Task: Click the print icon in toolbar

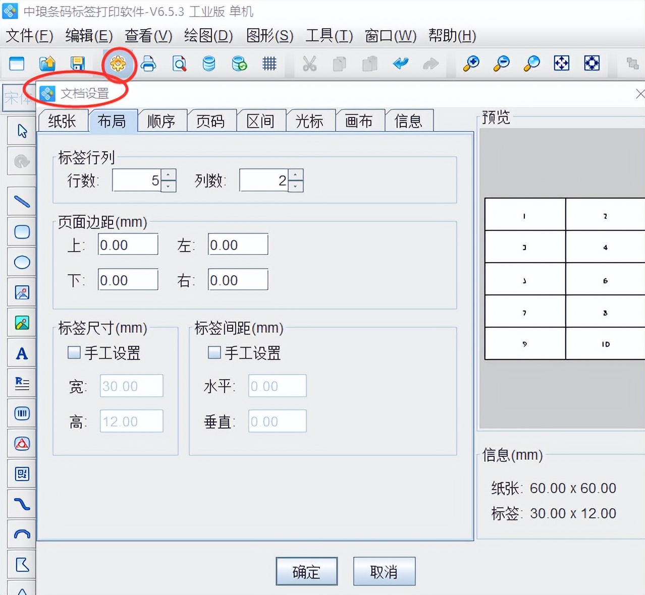Action: tap(148, 64)
